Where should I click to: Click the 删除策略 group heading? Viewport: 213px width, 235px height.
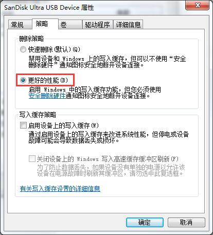31,39
